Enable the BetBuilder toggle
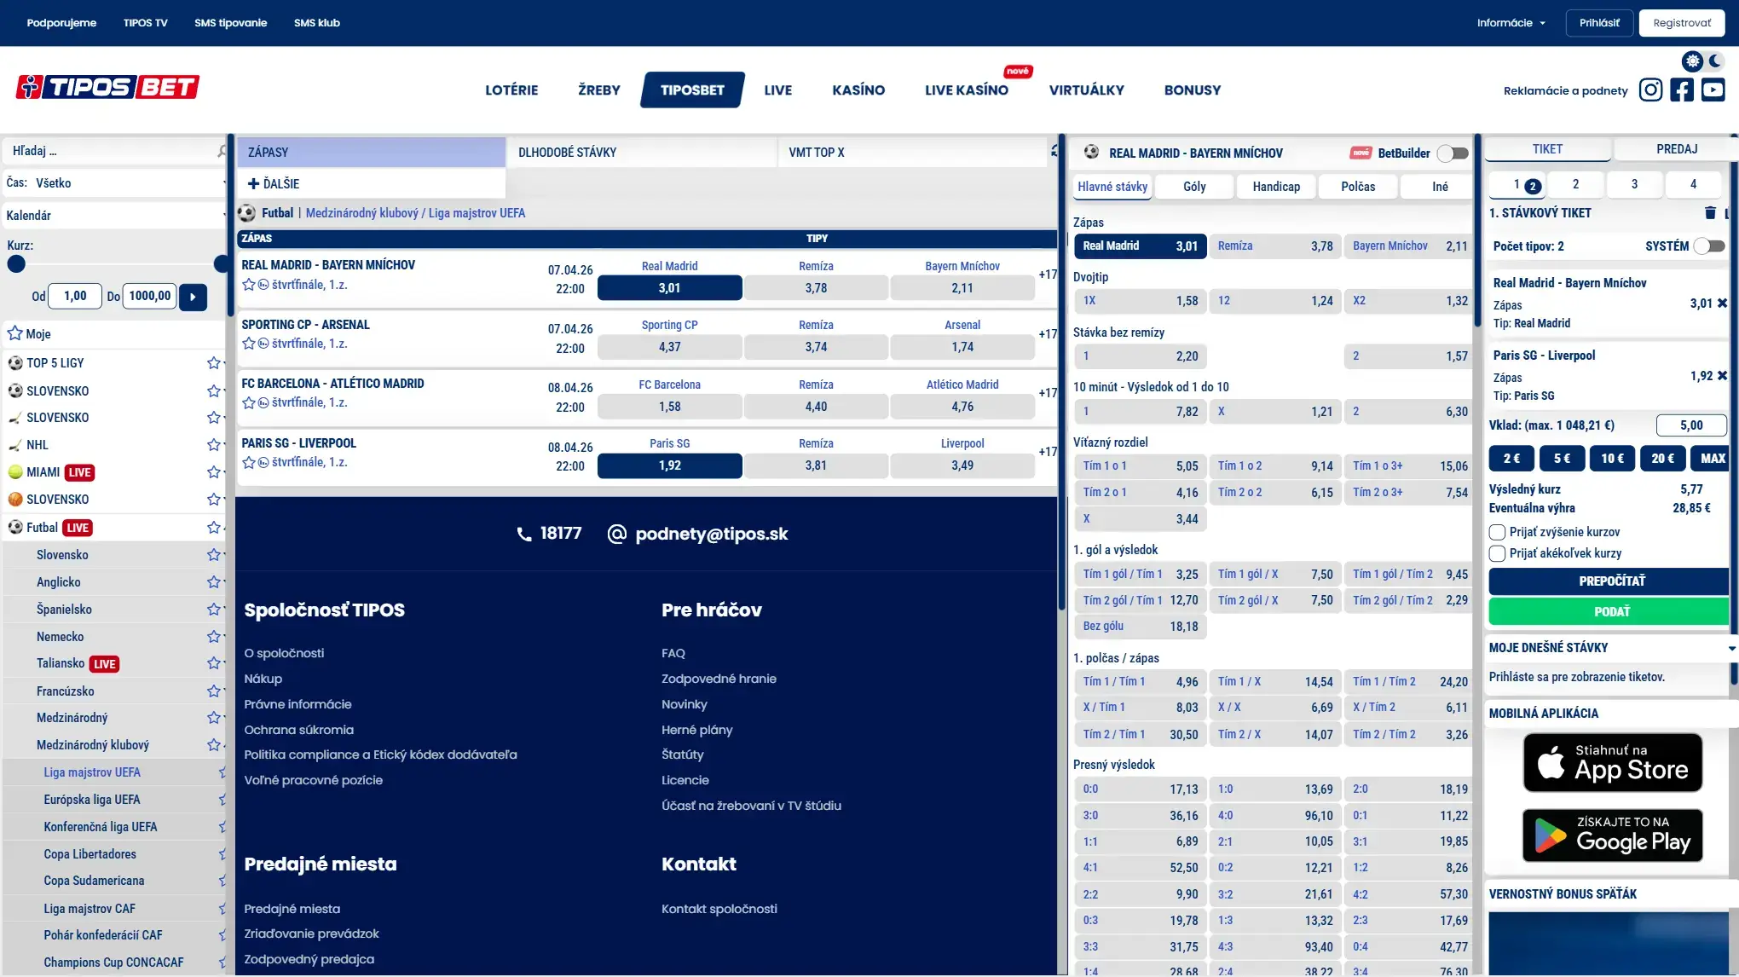This screenshot has width=1739, height=977. pos(1453,153)
